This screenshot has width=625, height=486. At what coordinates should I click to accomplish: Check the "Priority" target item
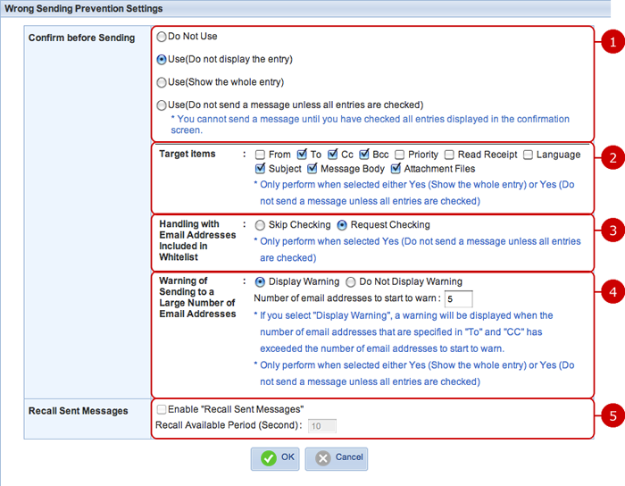click(400, 155)
